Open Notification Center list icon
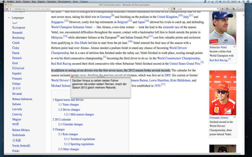252x157 pixels. (x=248, y=2)
